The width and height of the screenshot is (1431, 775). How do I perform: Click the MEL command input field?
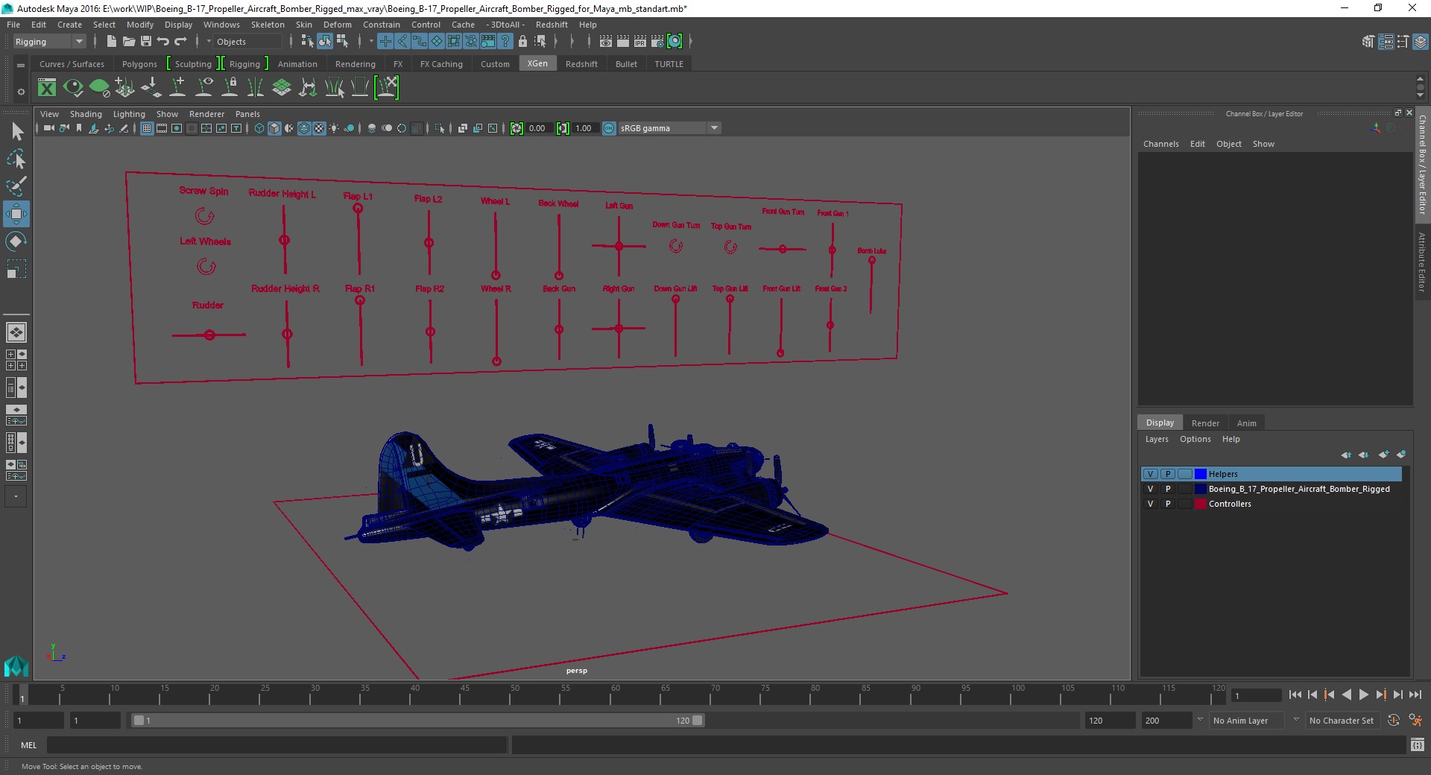coord(277,744)
